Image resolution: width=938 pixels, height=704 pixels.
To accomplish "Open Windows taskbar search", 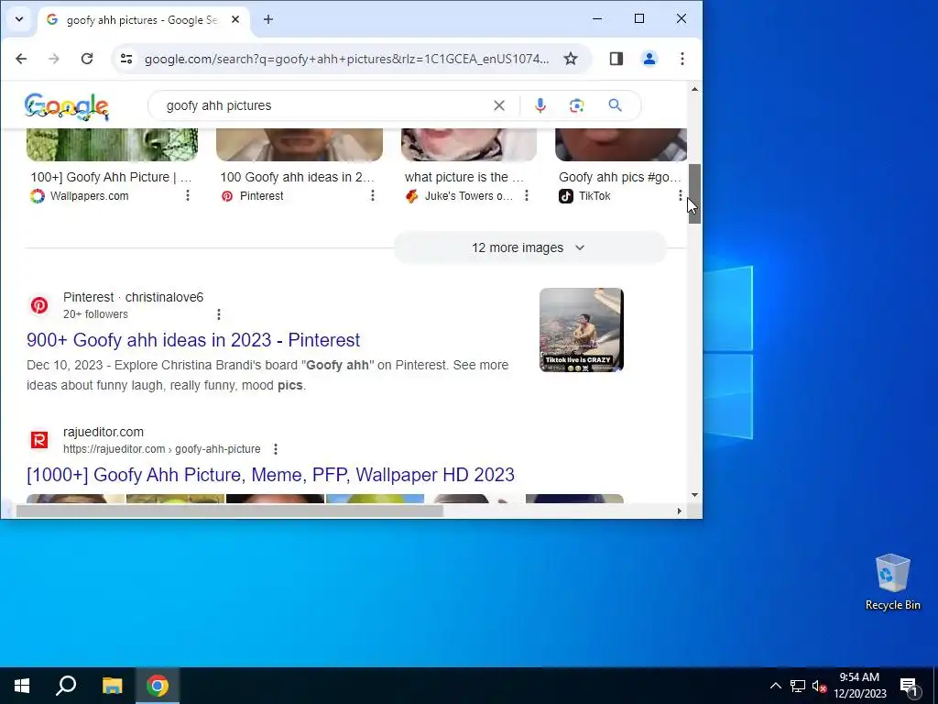I will 66,686.
